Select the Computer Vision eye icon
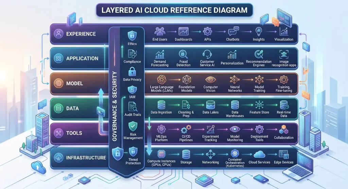This screenshot has height=189, width=348. 210,80
